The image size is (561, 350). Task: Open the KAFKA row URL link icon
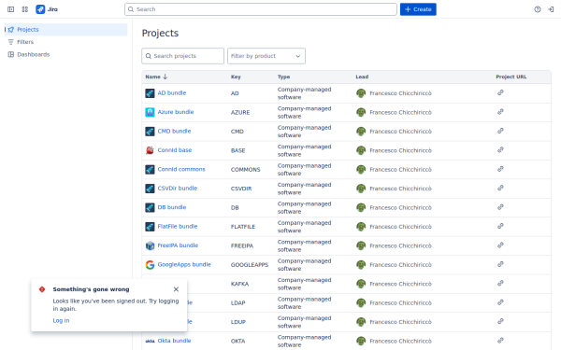[500, 283]
